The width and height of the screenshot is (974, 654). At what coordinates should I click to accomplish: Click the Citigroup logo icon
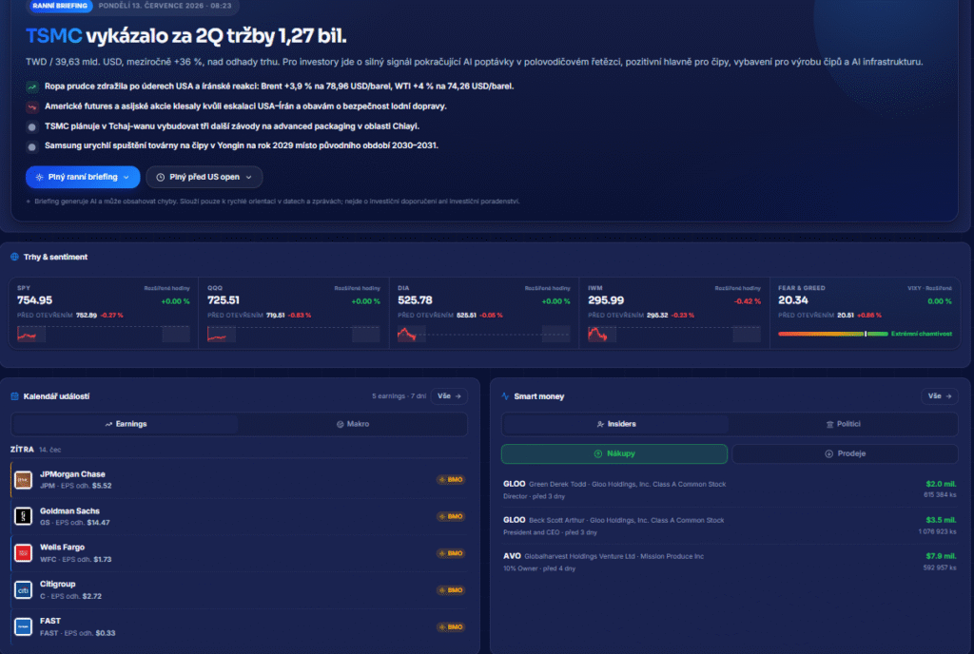[23, 590]
